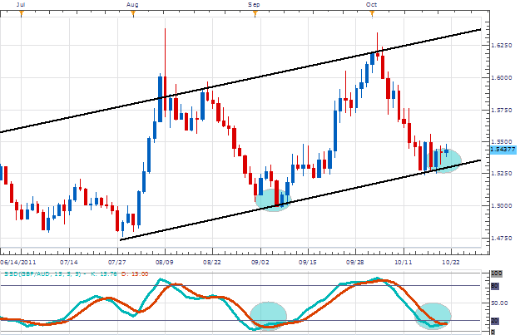Select the upper black channel trendline

coord(240,81)
